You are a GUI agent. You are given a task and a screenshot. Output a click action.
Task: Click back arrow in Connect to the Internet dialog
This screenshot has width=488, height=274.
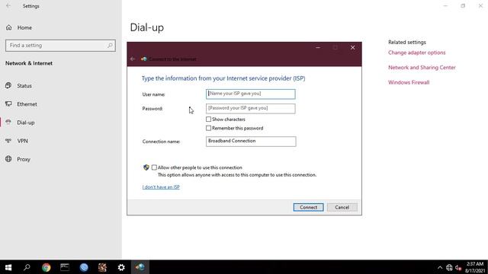[x=133, y=59]
